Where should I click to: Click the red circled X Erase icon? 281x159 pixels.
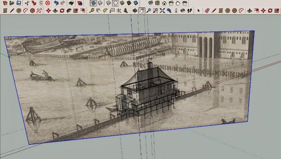tap(47, 3)
